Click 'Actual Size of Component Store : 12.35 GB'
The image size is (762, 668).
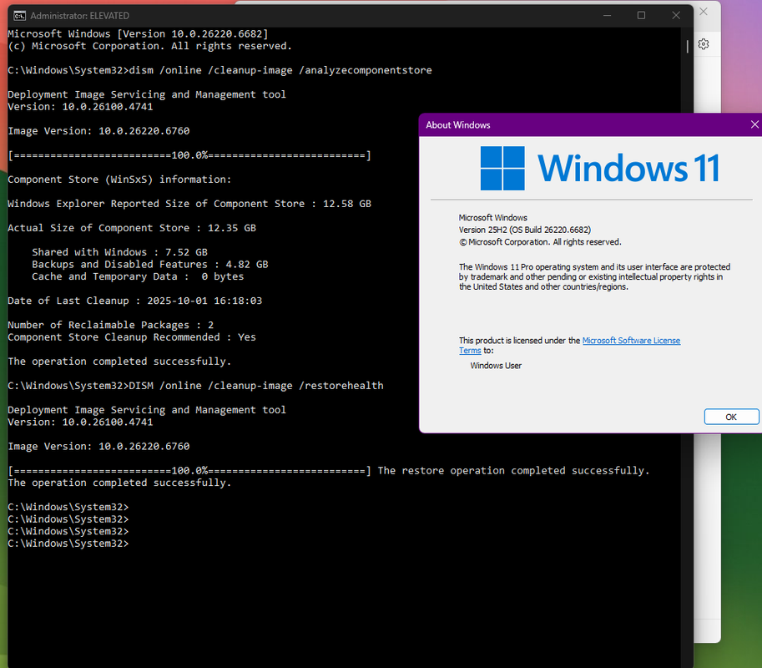(132, 228)
